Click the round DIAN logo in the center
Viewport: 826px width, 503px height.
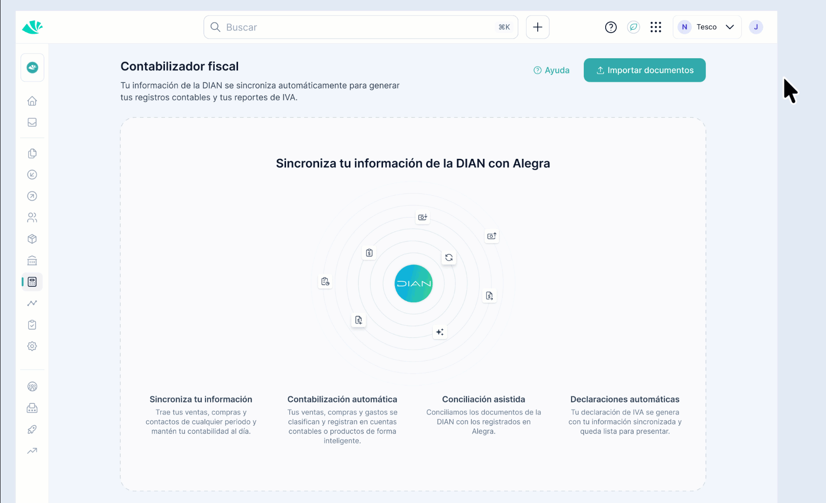click(x=414, y=284)
